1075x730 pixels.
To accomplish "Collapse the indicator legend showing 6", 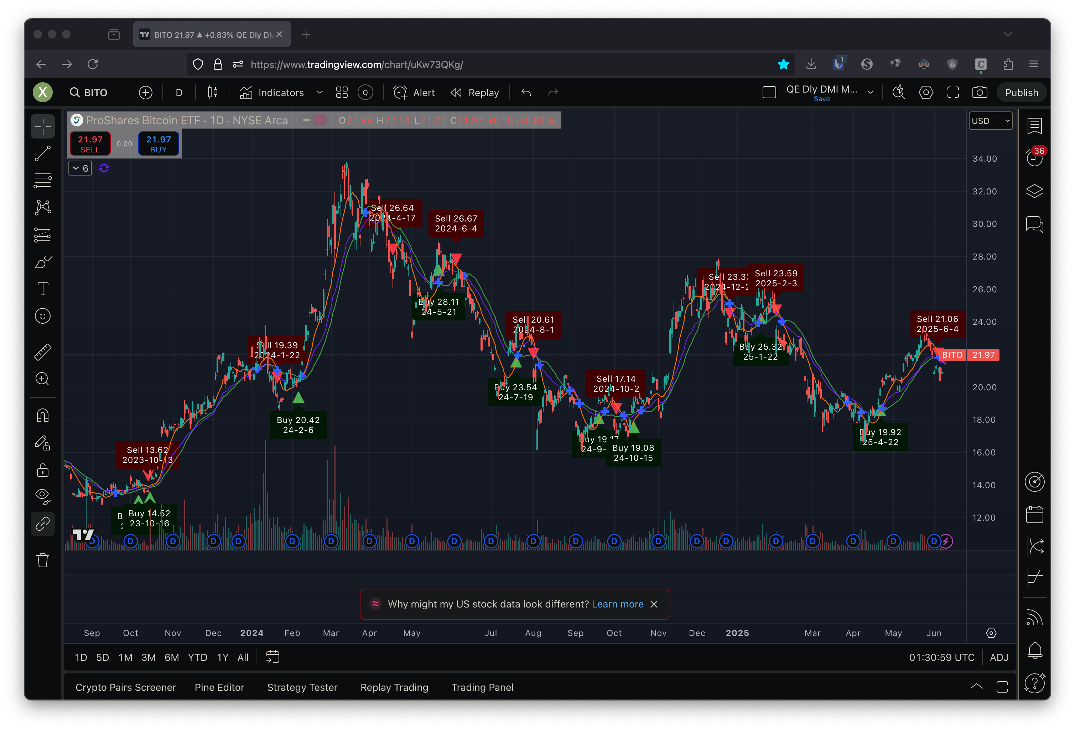I will (80, 168).
